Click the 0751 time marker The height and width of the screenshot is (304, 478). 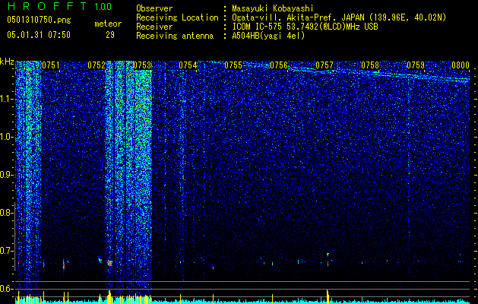pos(51,65)
